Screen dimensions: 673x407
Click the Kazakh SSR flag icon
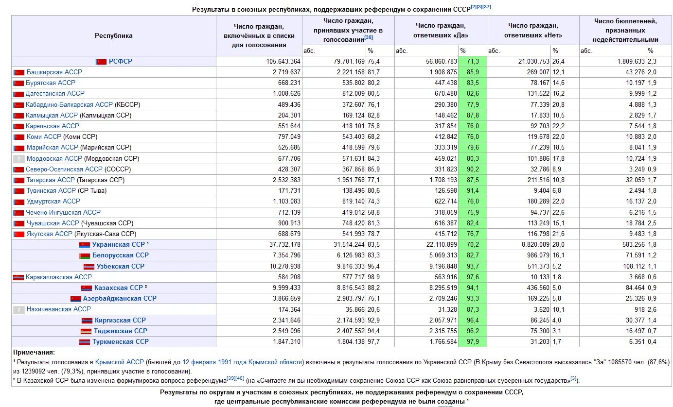(x=87, y=288)
